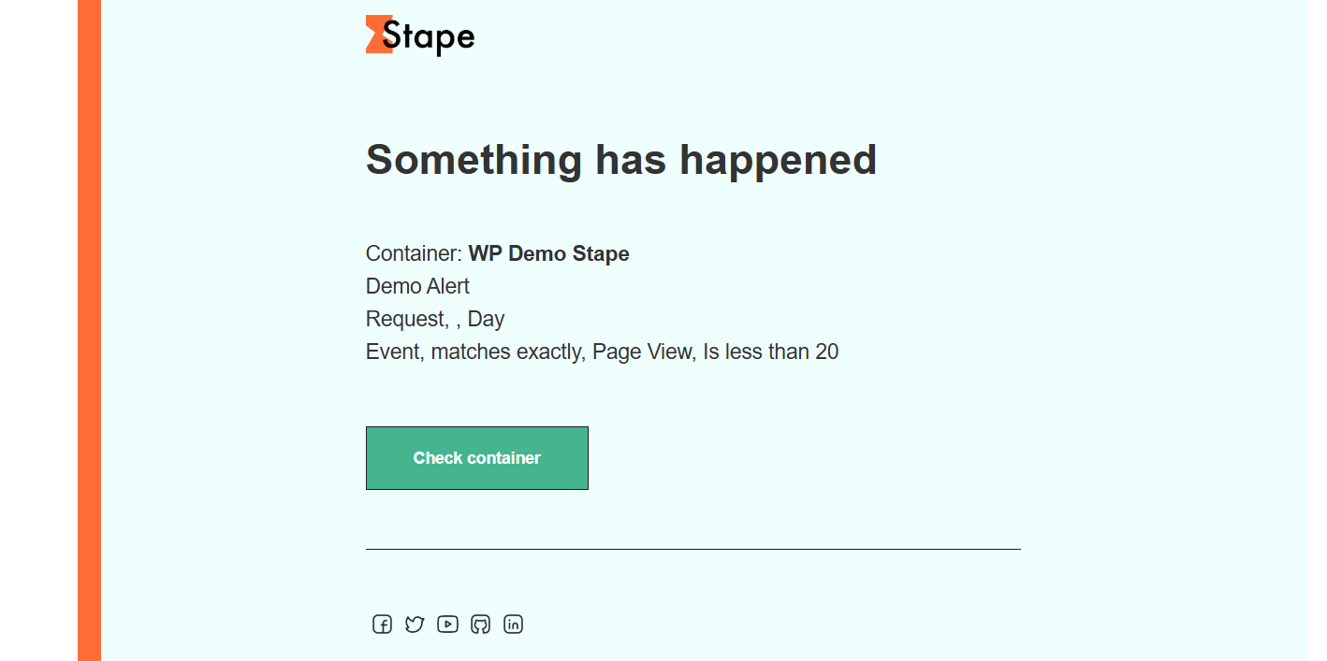Click the Stape wordmark text

pyautogui.click(x=429, y=37)
